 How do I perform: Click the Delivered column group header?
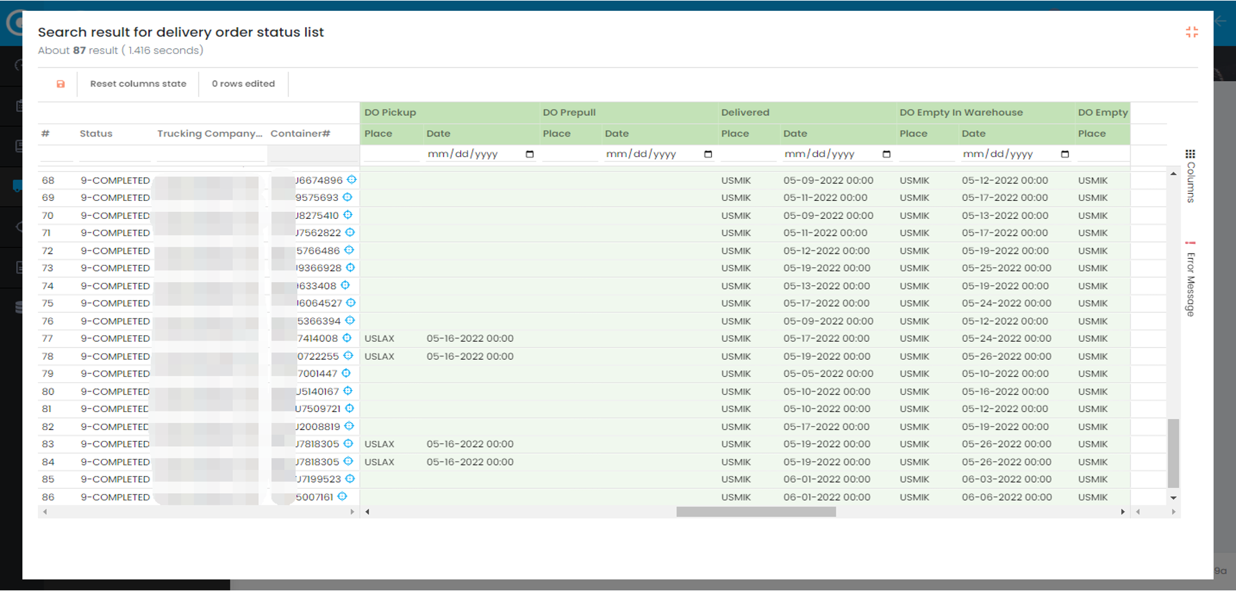tap(745, 112)
